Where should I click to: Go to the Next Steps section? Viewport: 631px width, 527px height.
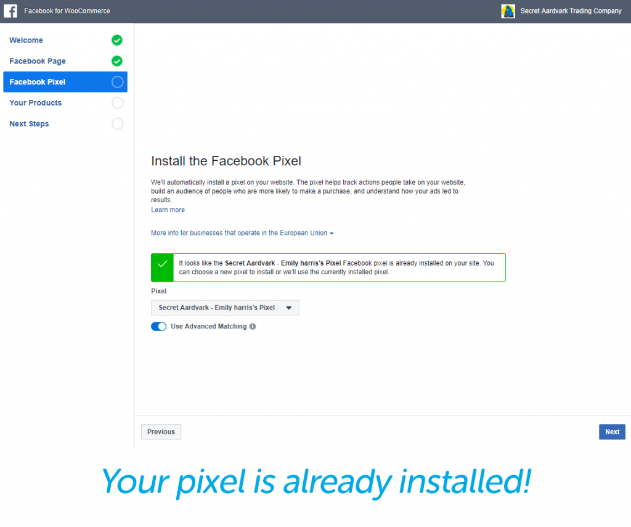tap(29, 123)
